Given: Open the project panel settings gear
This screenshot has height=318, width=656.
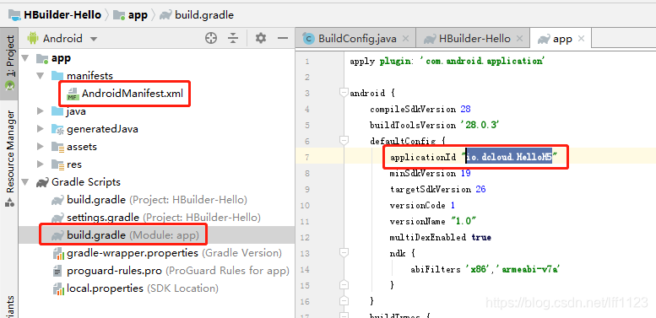Looking at the screenshot, I should click(261, 39).
